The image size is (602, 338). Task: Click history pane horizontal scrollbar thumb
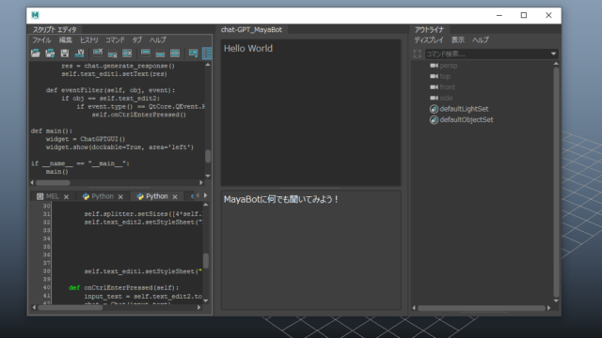click(53, 183)
